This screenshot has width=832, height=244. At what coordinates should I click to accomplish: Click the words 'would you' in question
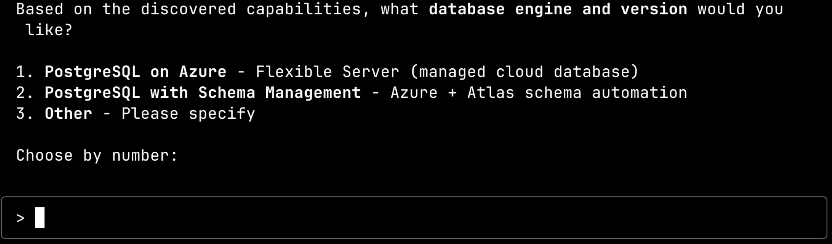click(740, 9)
